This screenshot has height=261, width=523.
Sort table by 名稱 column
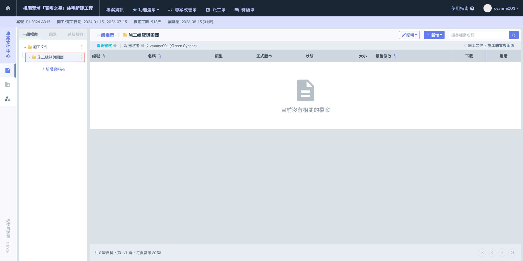pyautogui.click(x=160, y=56)
